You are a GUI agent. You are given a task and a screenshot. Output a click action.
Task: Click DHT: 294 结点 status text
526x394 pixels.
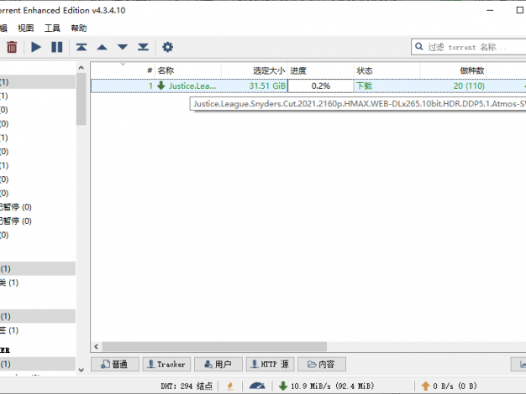187,386
